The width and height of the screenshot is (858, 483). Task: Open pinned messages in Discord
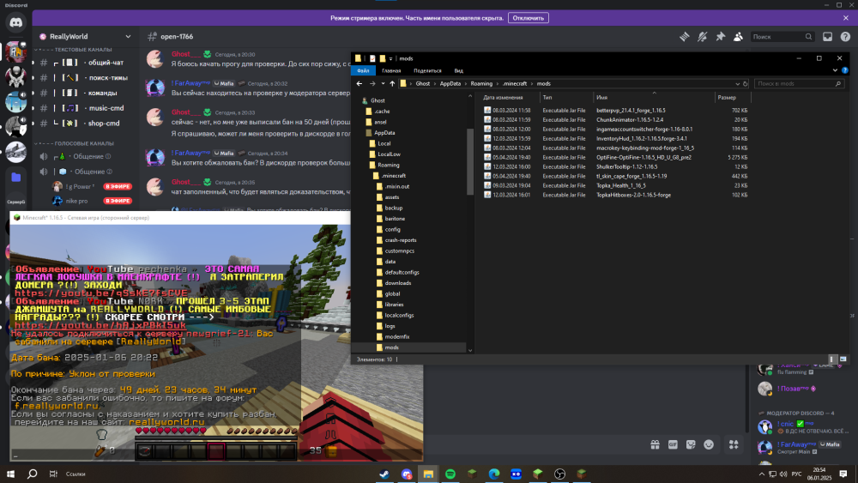click(720, 37)
